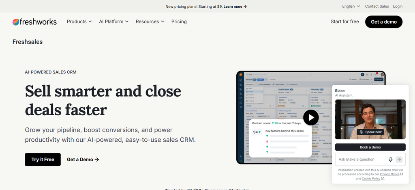Viewport: 415px width, 190px height.
Task: Click the Freshsales page title
Action: (x=28, y=42)
